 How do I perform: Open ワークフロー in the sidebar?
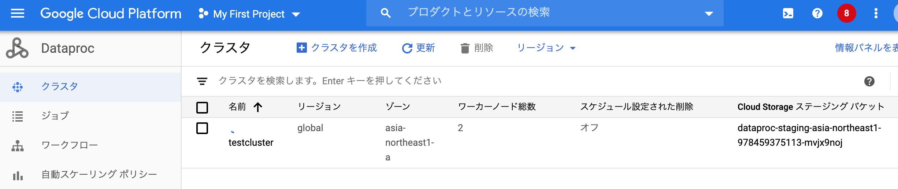point(70,145)
